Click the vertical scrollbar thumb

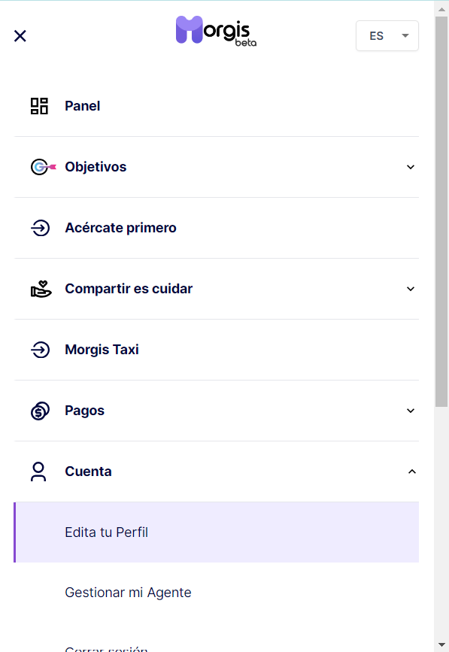click(441, 212)
